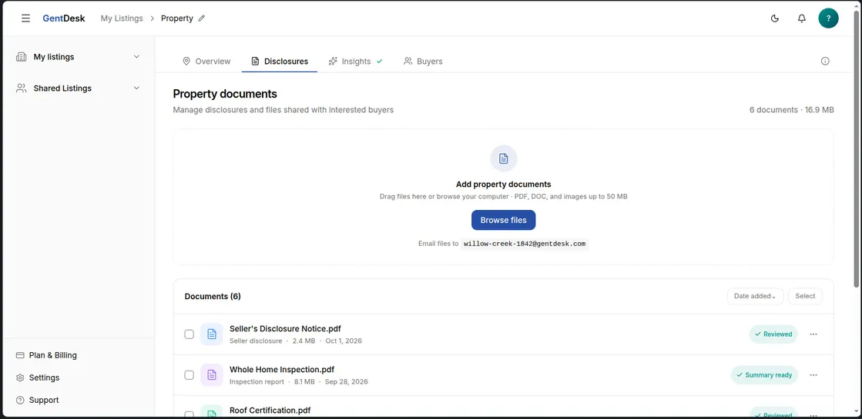Open the Date added sort dropdown
Screen dimensions: 862x419
(755, 296)
